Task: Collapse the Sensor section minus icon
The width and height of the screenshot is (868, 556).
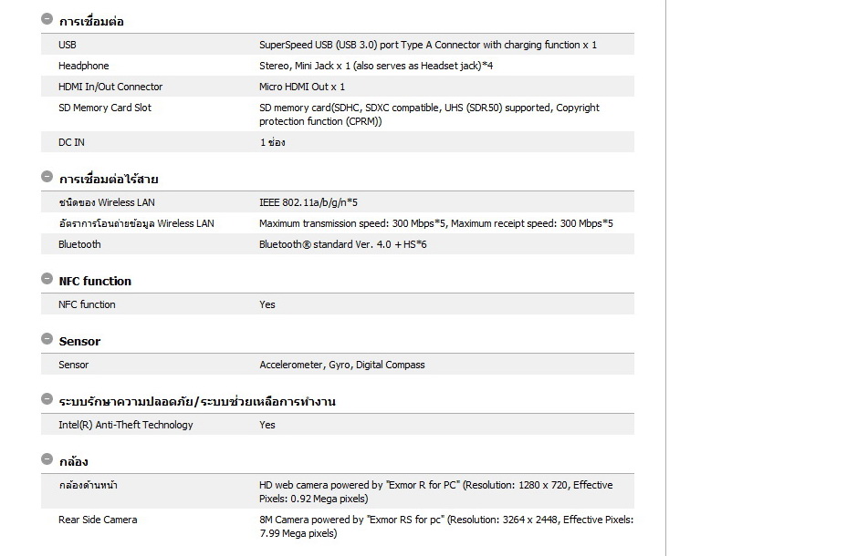Action: tap(47, 339)
